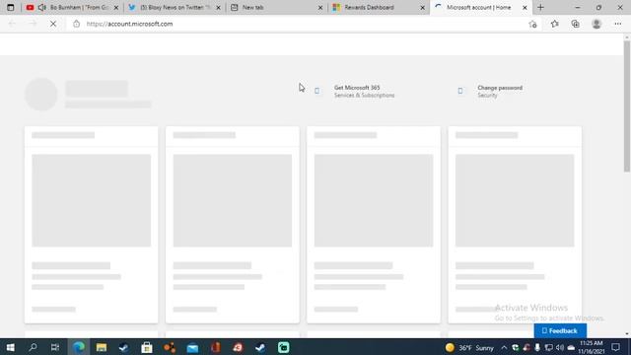
Task: Open the Office app on taskbar
Action: point(215,347)
